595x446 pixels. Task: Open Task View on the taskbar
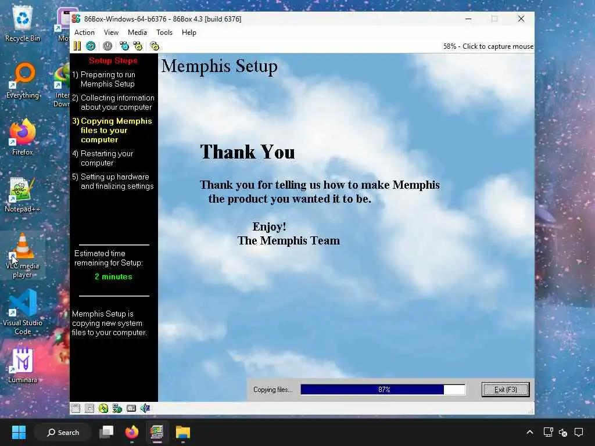tap(106, 432)
